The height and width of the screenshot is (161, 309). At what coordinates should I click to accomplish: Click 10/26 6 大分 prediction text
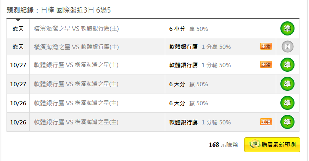click(x=177, y=103)
